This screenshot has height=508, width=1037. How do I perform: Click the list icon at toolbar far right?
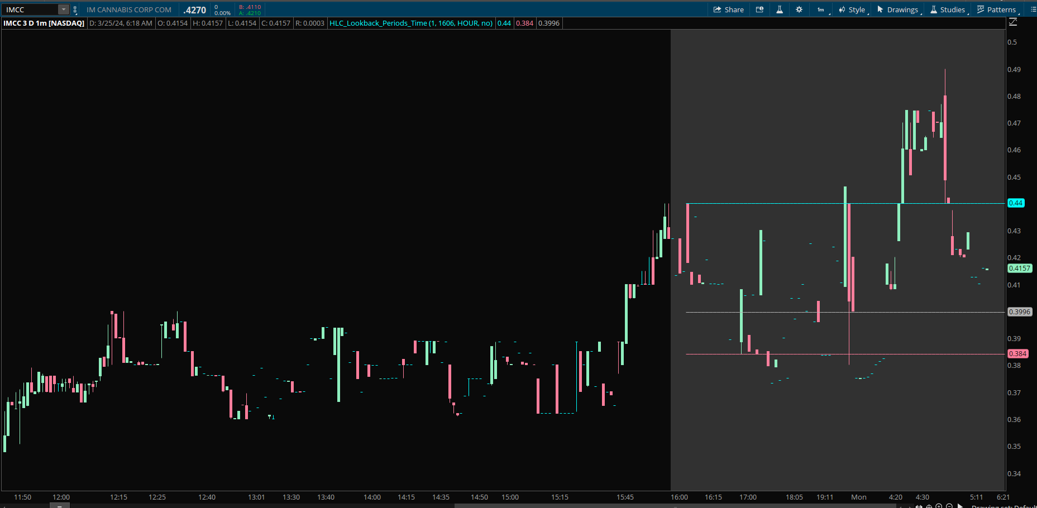point(1033,9)
